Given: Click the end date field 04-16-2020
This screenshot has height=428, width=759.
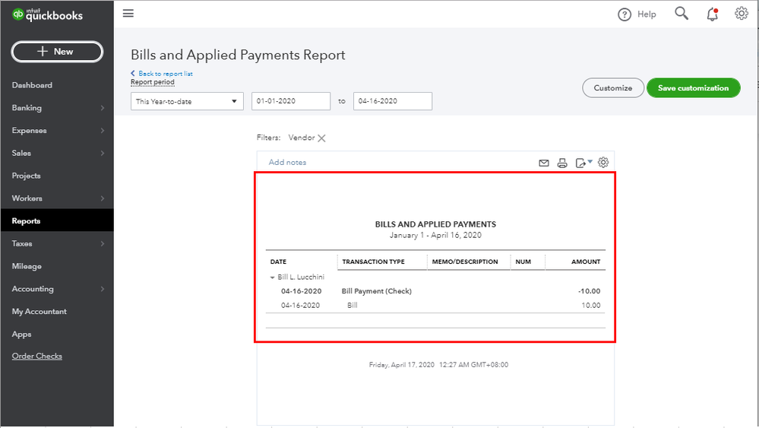Looking at the screenshot, I should (x=393, y=101).
